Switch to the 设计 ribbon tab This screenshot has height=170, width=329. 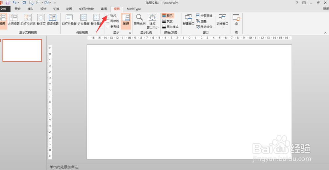43,9
